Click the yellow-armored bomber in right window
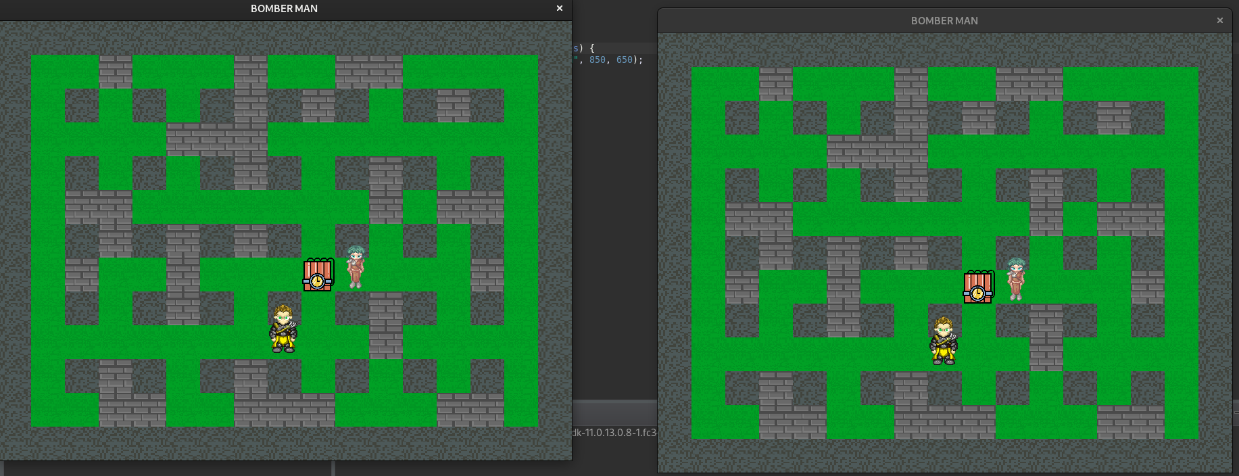 pos(944,341)
